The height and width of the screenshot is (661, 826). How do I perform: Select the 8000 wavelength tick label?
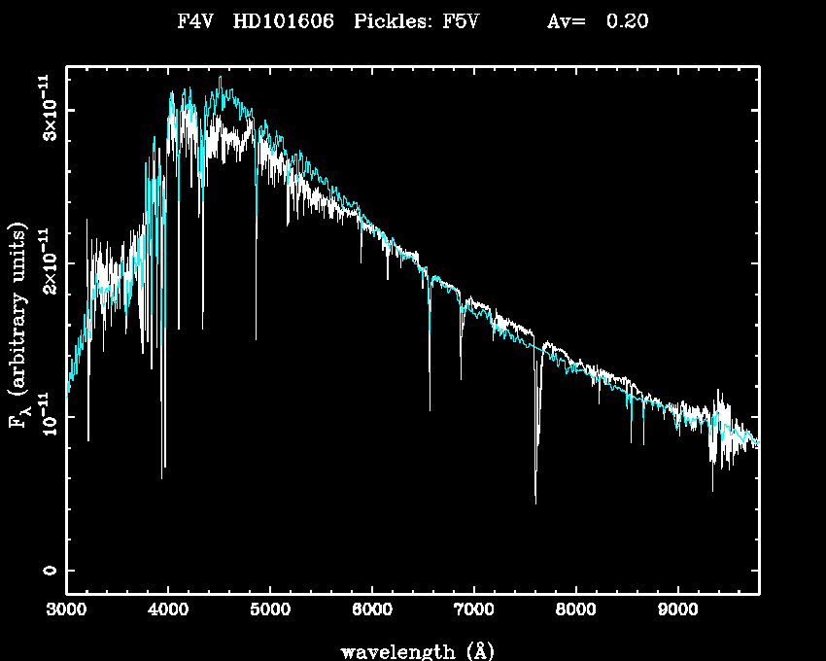pyautogui.click(x=576, y=611)
